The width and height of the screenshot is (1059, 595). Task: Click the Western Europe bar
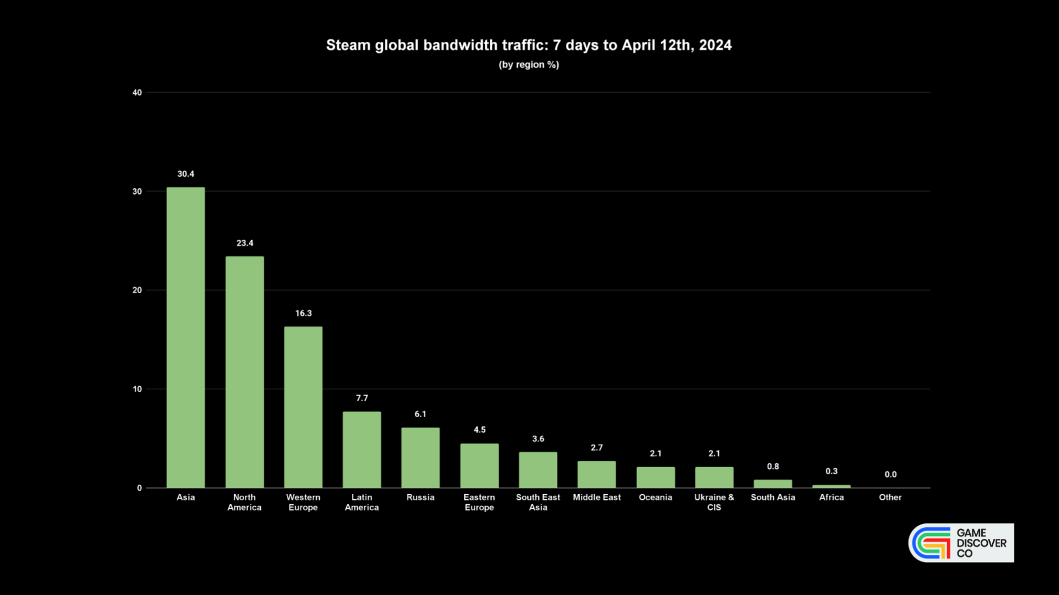[303, 408]
